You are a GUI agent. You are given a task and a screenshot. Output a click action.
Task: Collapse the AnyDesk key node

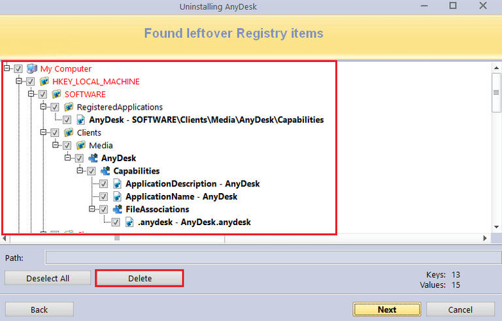(68, 158)
